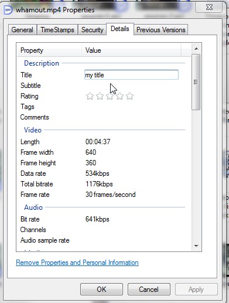This screenshot has height=303, width=229.
Task: Click the Rating property label
Action: click(29, 96)
